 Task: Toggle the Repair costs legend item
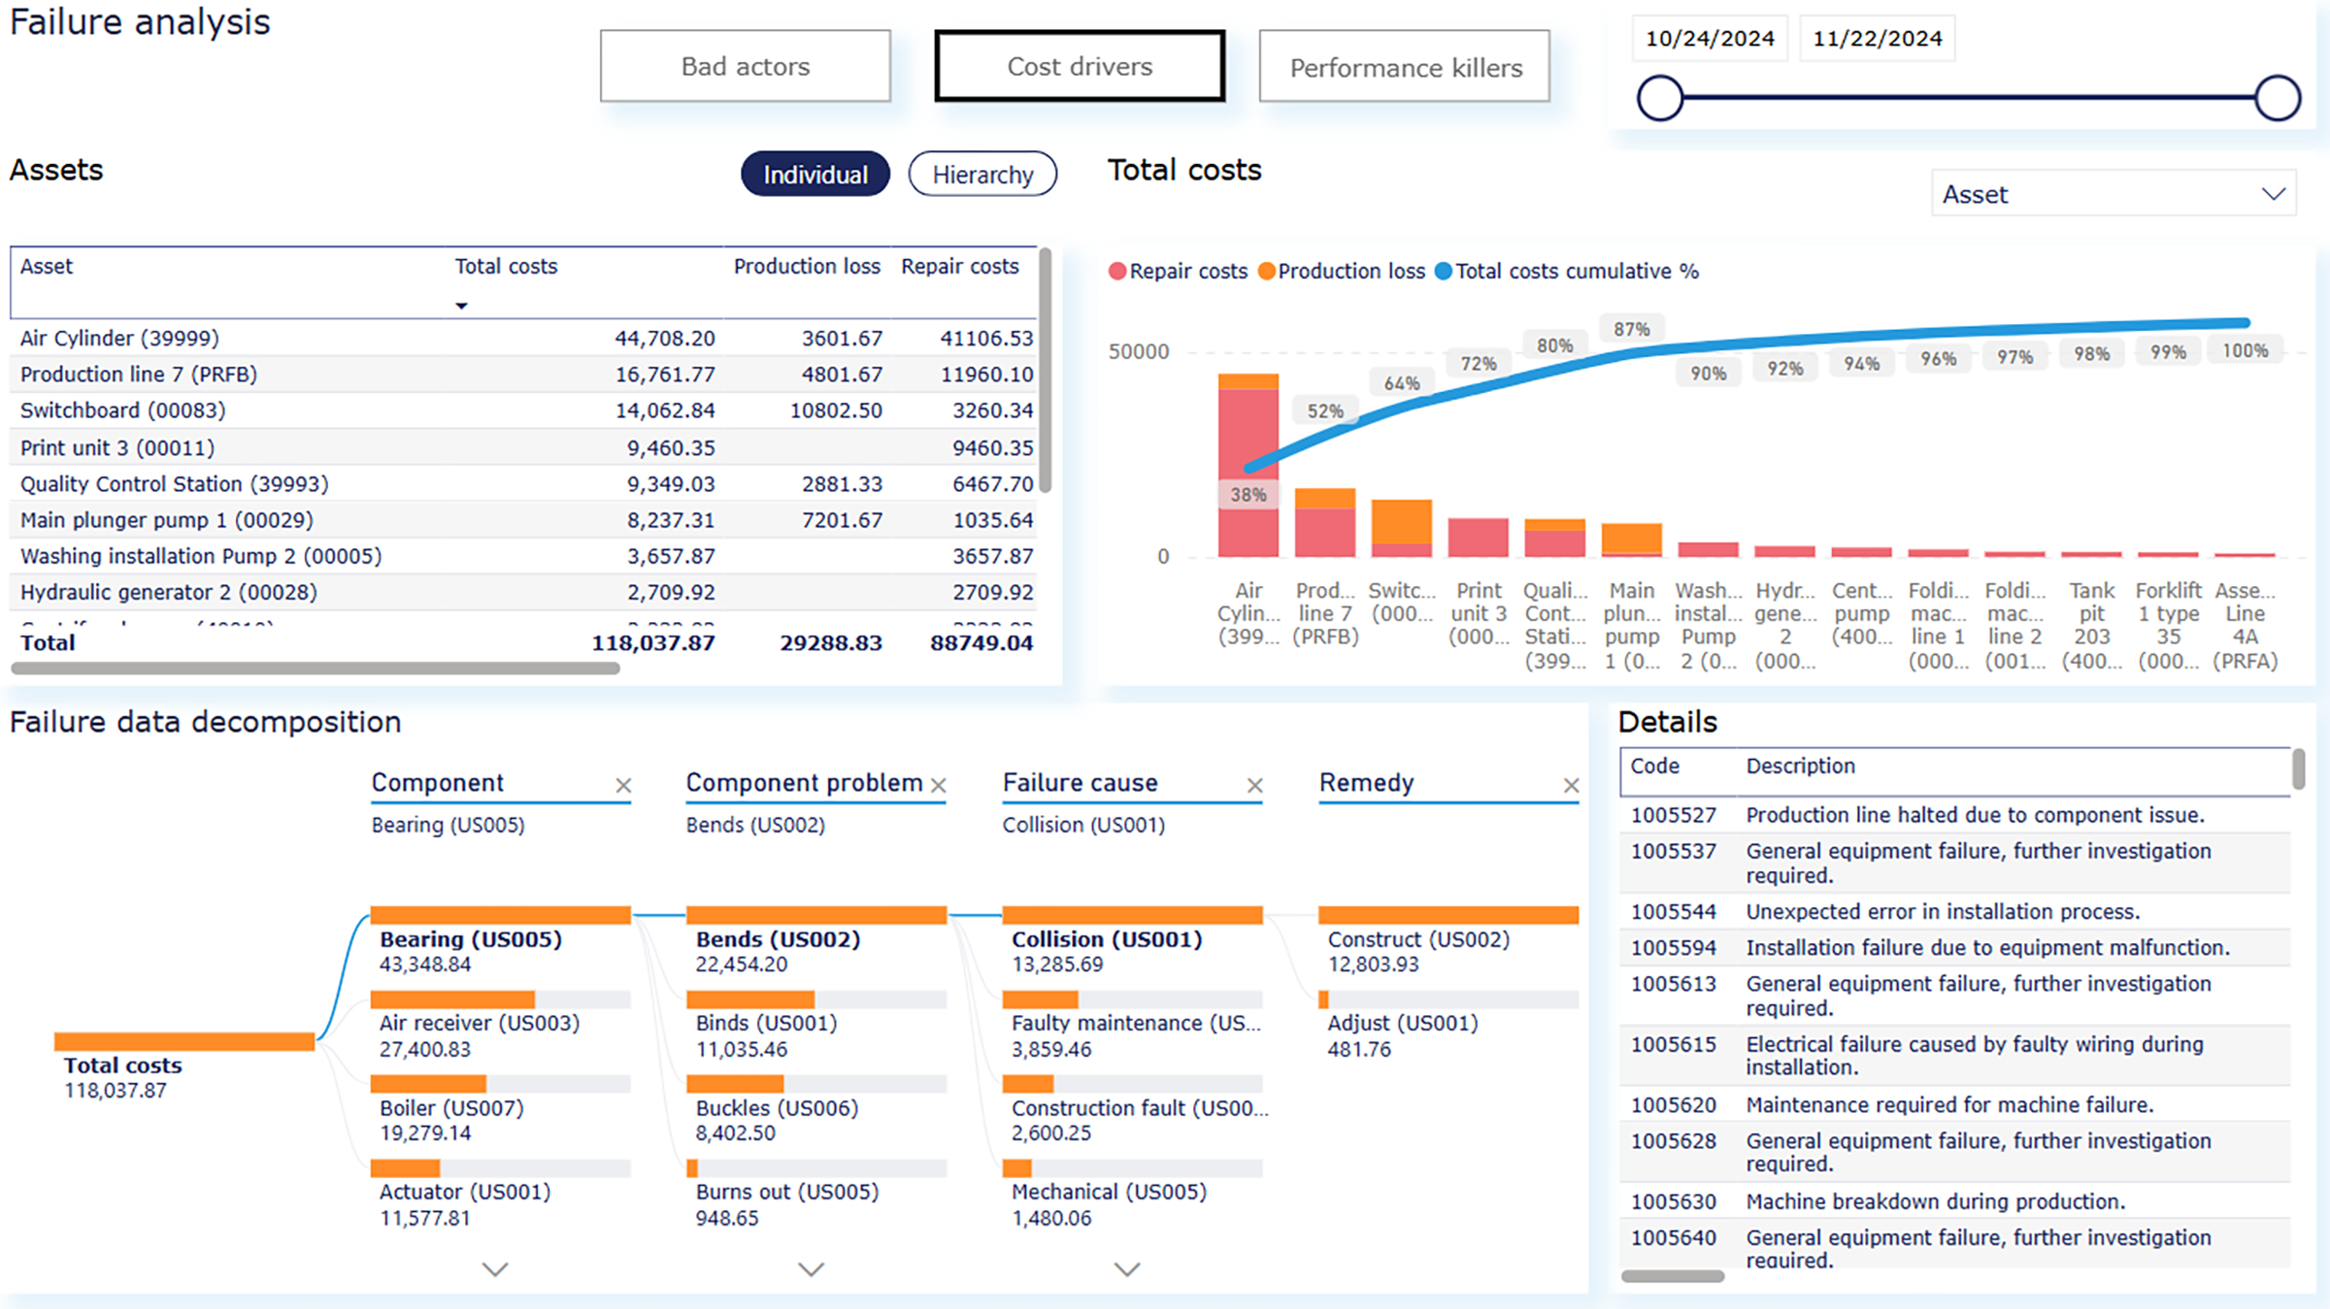click(x=1179, y=271)
